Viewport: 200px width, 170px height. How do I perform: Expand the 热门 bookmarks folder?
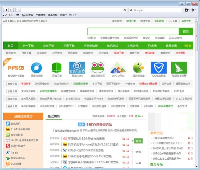72,15
